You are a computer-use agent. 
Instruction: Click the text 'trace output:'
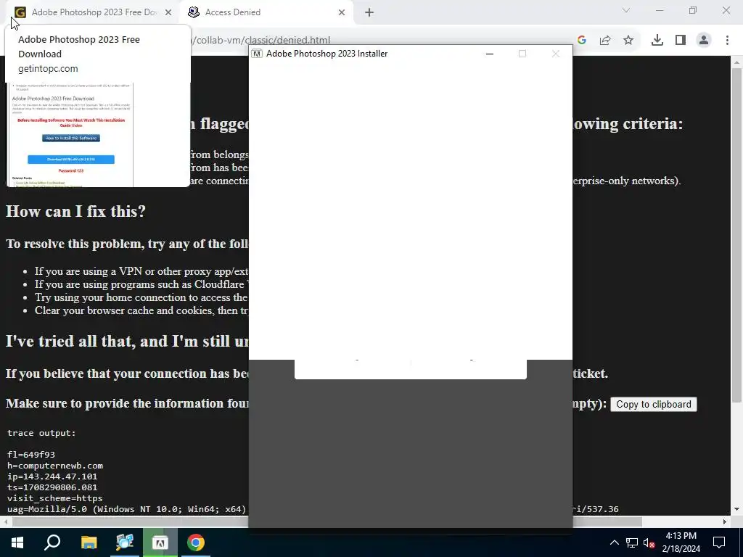[x=41, y=433]
